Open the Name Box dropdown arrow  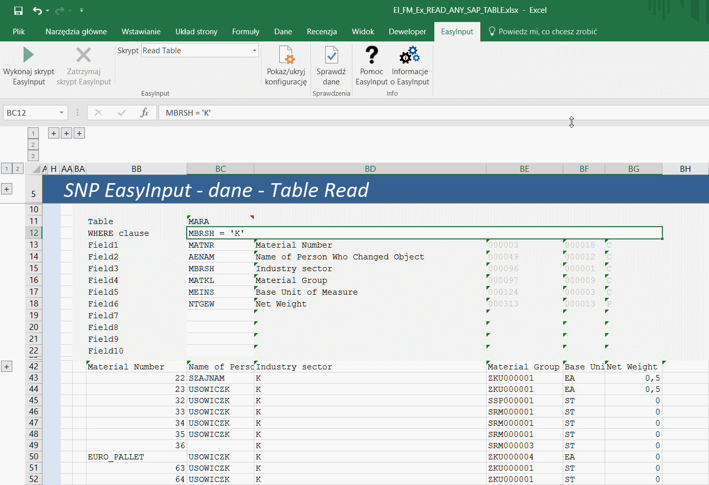[61, 113]
